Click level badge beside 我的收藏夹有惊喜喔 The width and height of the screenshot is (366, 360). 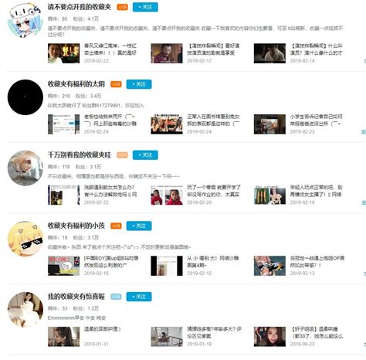point(116,297)
